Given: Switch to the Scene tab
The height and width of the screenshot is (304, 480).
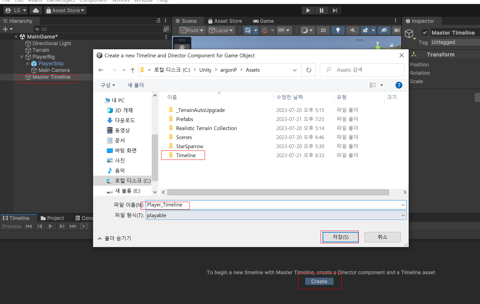Looking at the screenshot, I should pyautogui.click(x=186, y=21).
